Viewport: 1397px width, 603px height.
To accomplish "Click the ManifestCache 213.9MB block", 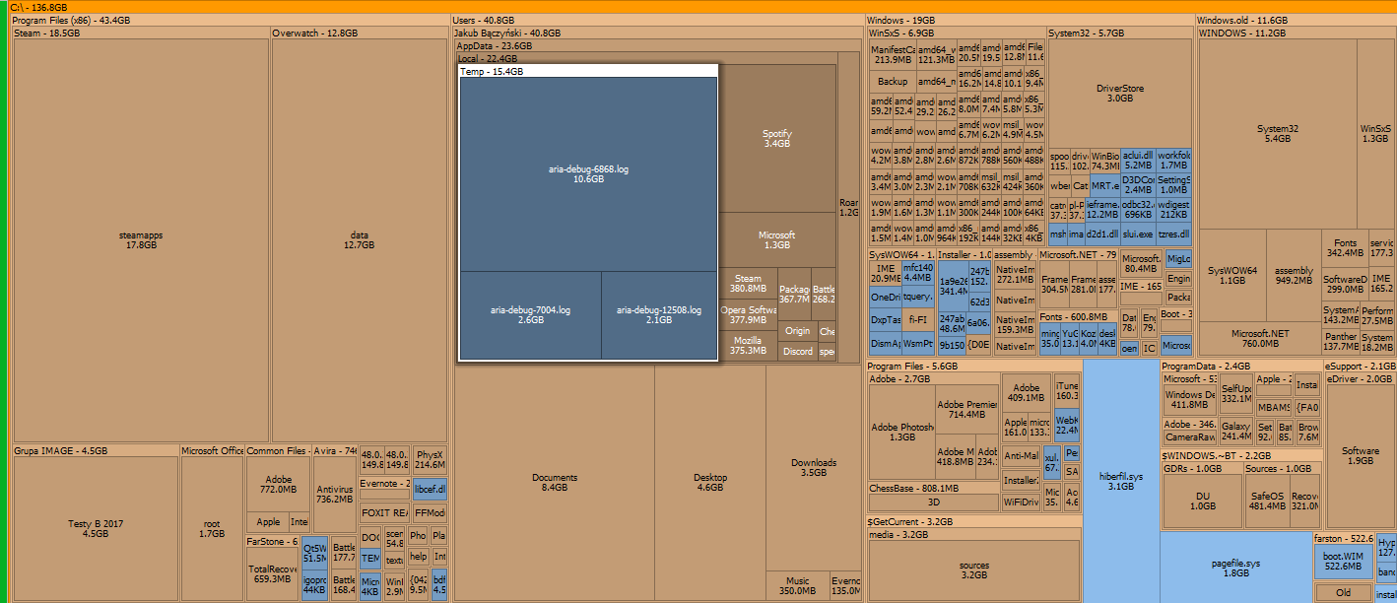I will 894,54.
